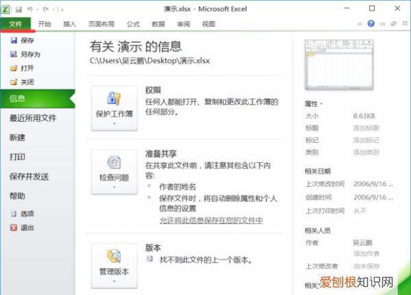Click 关闭 in the backstage menu

pyautogui.click(x=22, y=82)
